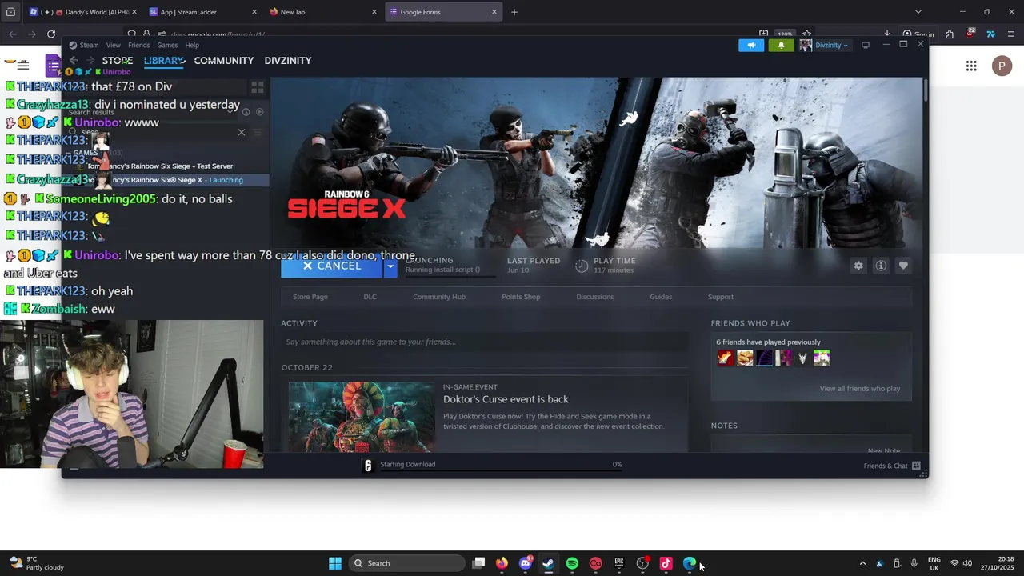Open browser application hamburger menu
This screenshot has width=1024, height=576.
1011,34
